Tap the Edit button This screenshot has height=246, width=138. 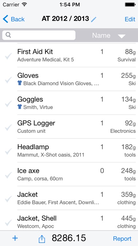coord(130,19)
